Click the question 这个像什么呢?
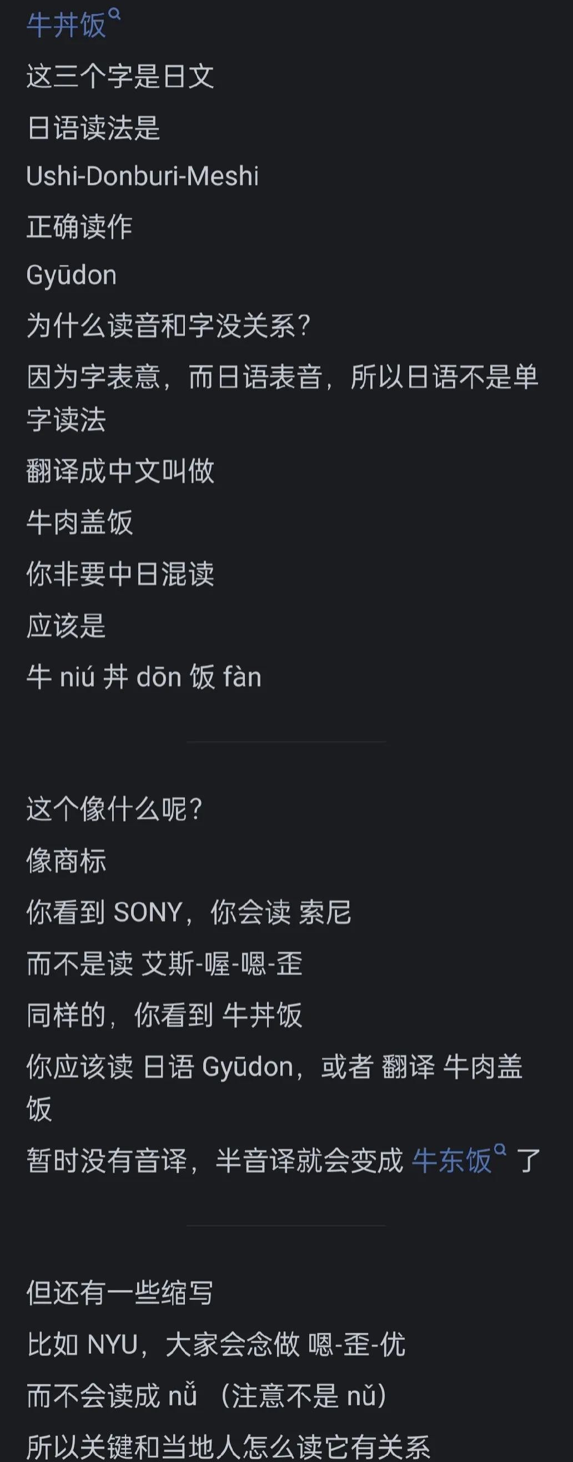The height and width of the screenshot is (1462, 573). [x=114, y=809]
